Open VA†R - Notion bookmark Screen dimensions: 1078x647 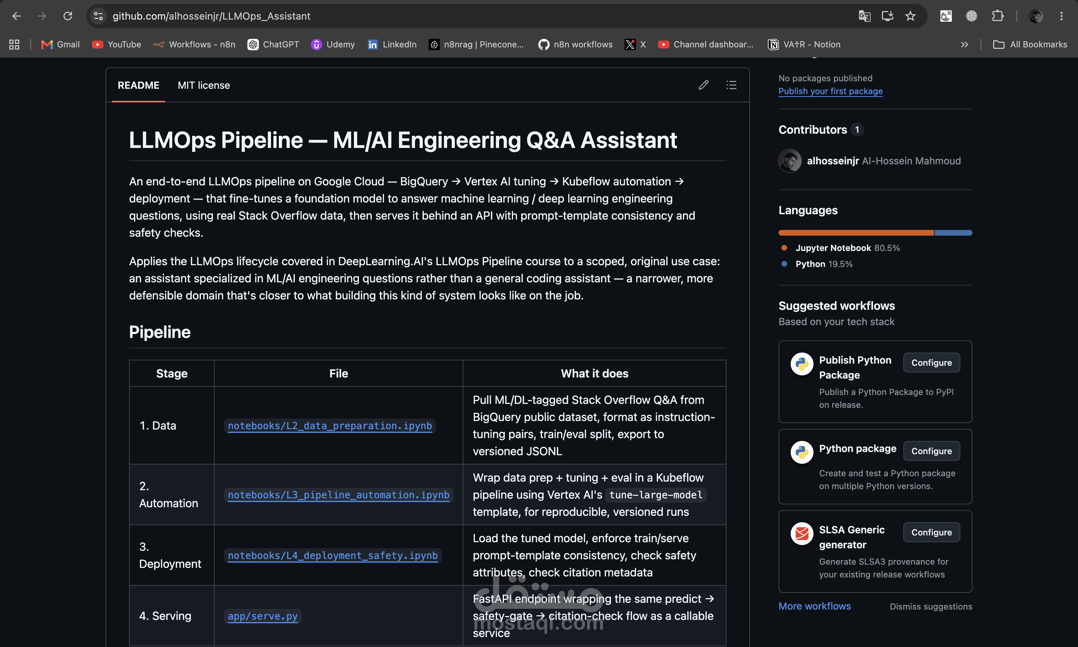(804, 45)
